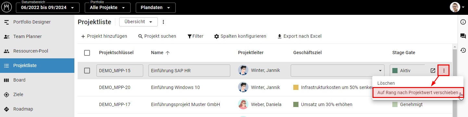This screenshot has height=117, width=468.
Task: Open the comments chat icon
Action: pyautogui.click(x=463, y=36)
